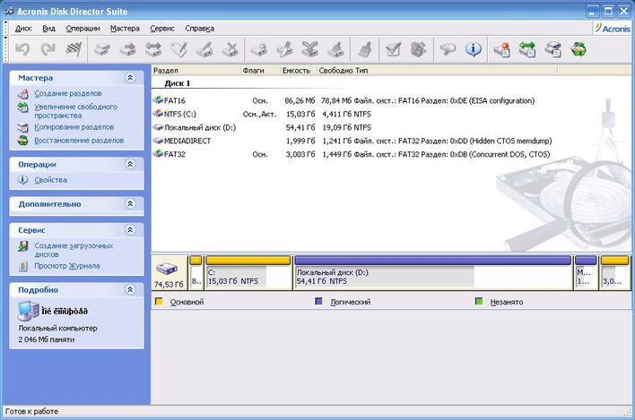This screenshot has height=420, width=635.
Task: Click the Undo arrow in the toolbar
Action: tap(23, 49)
